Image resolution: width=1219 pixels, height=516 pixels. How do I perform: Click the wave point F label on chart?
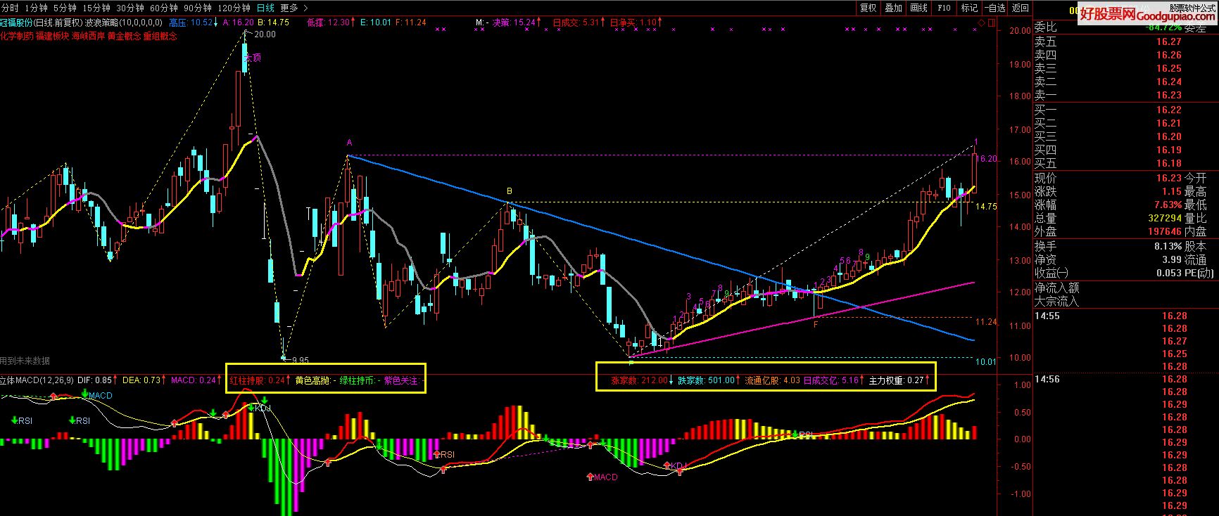(816, 325)
